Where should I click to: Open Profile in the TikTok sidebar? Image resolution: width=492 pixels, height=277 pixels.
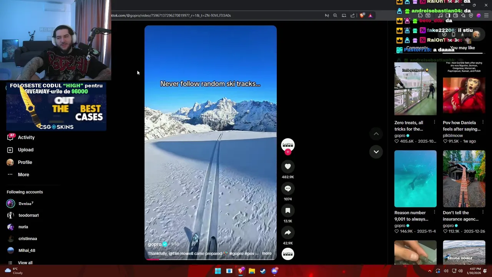(x=25, y=162)
